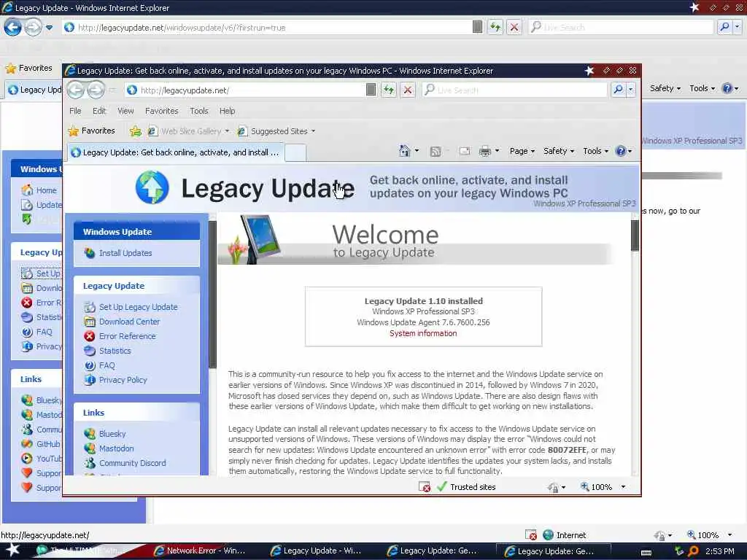
Task: Open the Help menu
Action: click(228, 111)
